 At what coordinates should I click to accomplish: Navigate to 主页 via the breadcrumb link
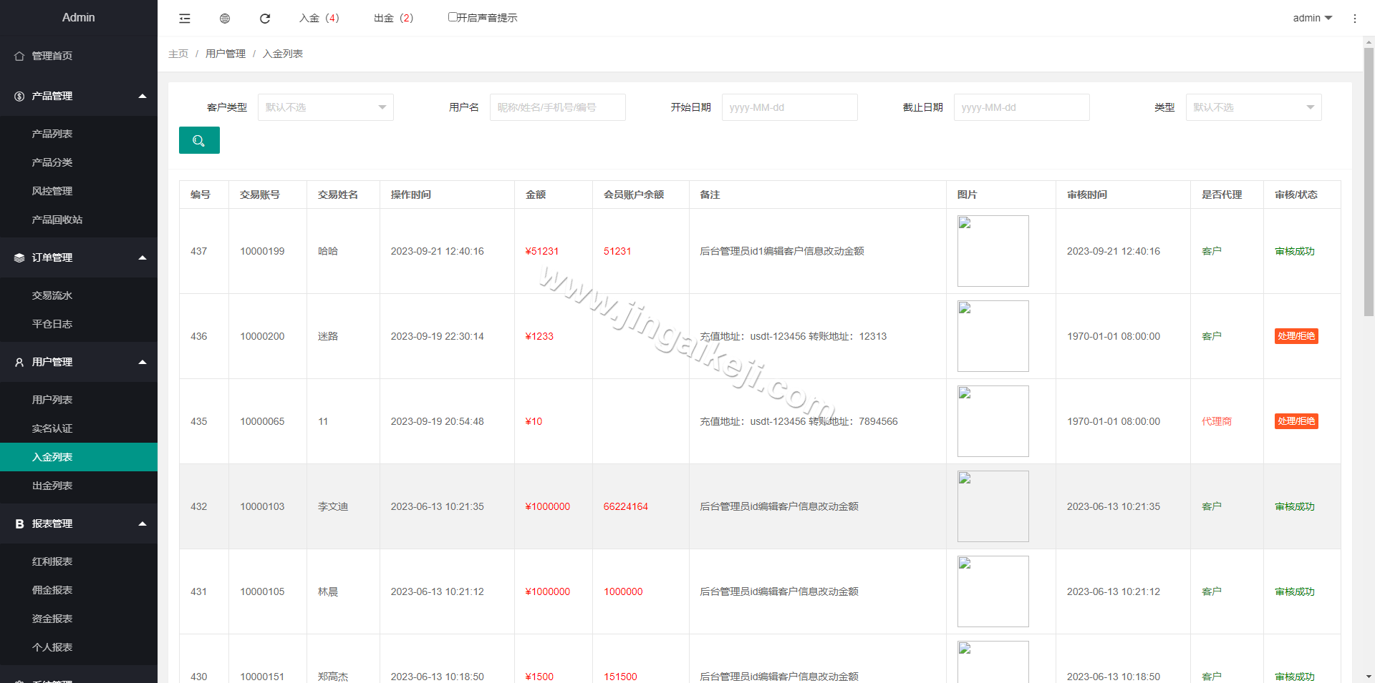pyautogui.click(x=178, y=53)
